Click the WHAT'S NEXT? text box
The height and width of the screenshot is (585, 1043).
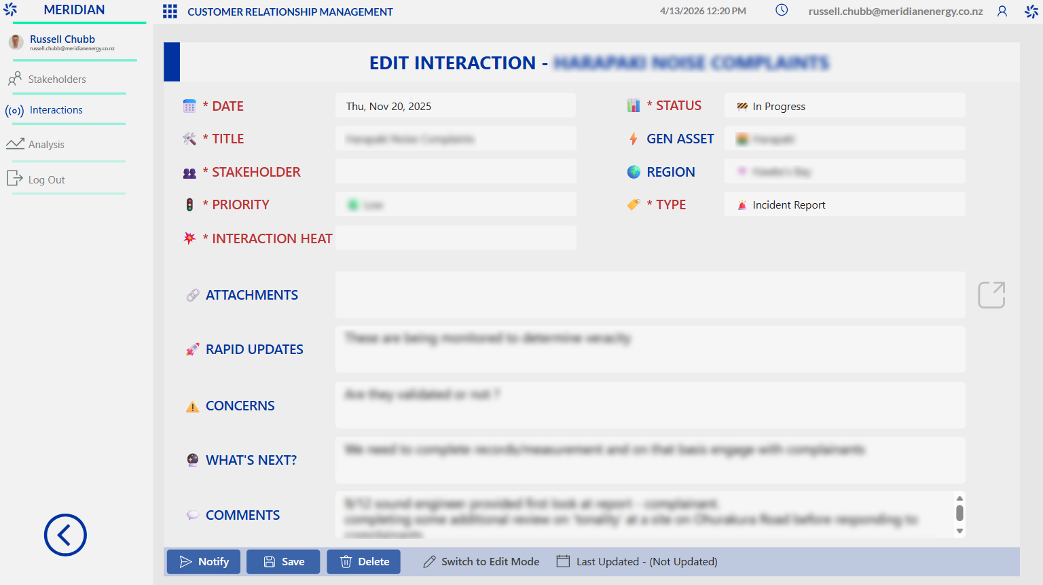point(650,460)
